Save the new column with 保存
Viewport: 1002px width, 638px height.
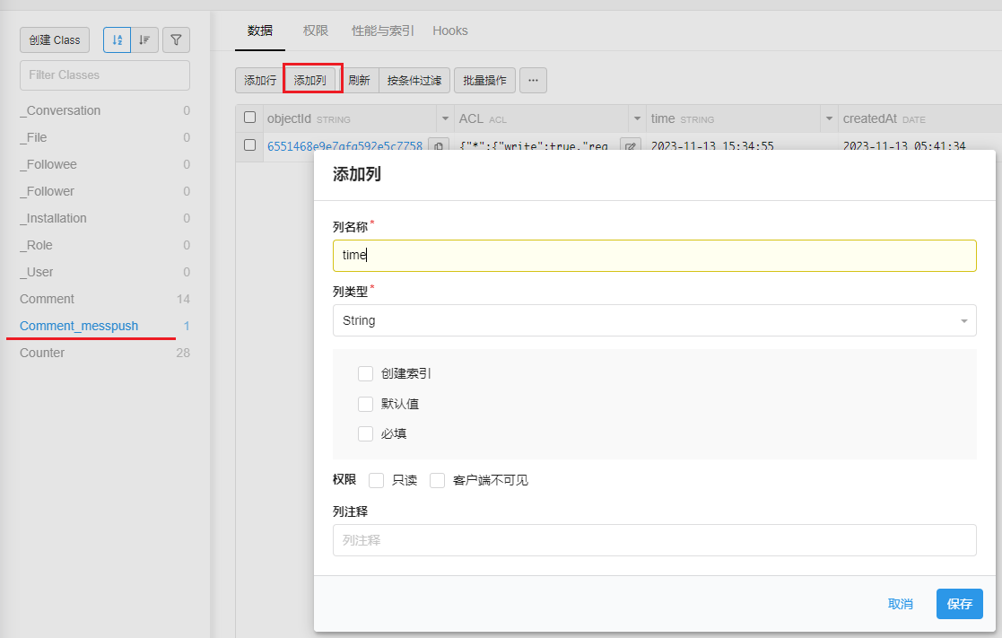[959, 604]
